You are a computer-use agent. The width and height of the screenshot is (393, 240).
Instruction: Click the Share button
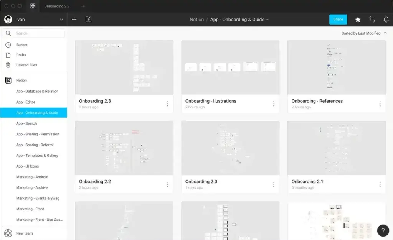point(338,19)
